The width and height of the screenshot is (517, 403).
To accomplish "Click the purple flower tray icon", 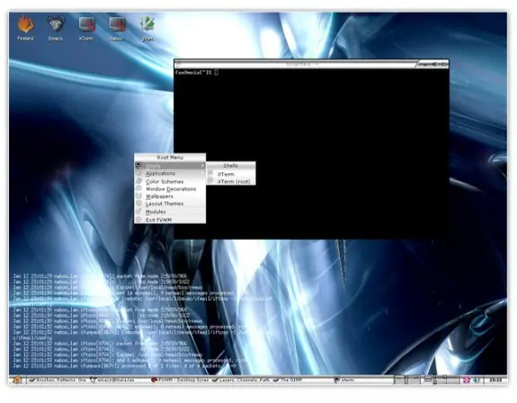I will (x=467, y=381).
